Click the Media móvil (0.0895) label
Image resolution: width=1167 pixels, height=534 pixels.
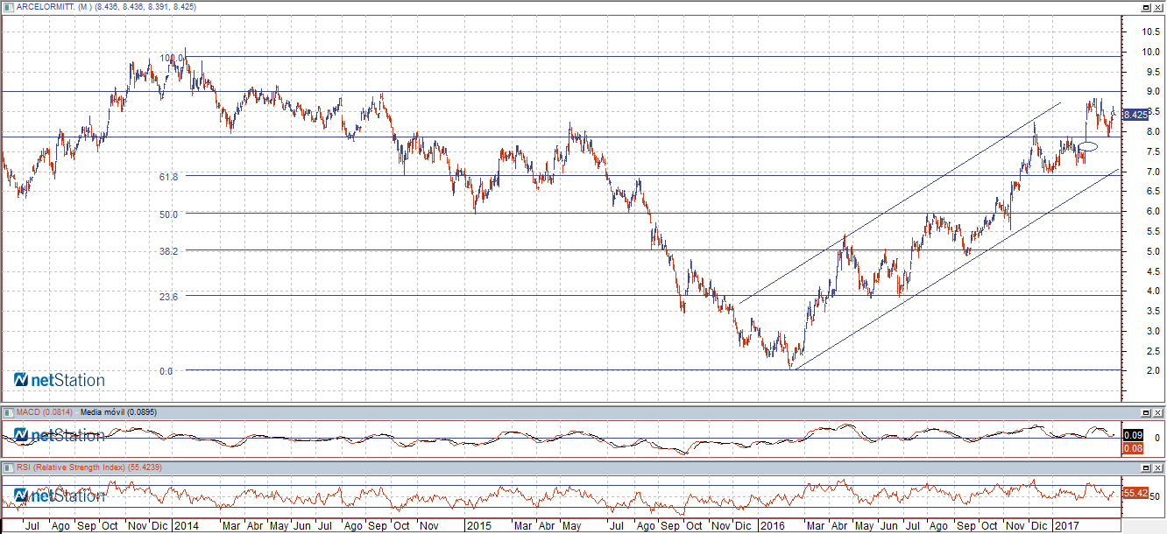pos(118,411)
